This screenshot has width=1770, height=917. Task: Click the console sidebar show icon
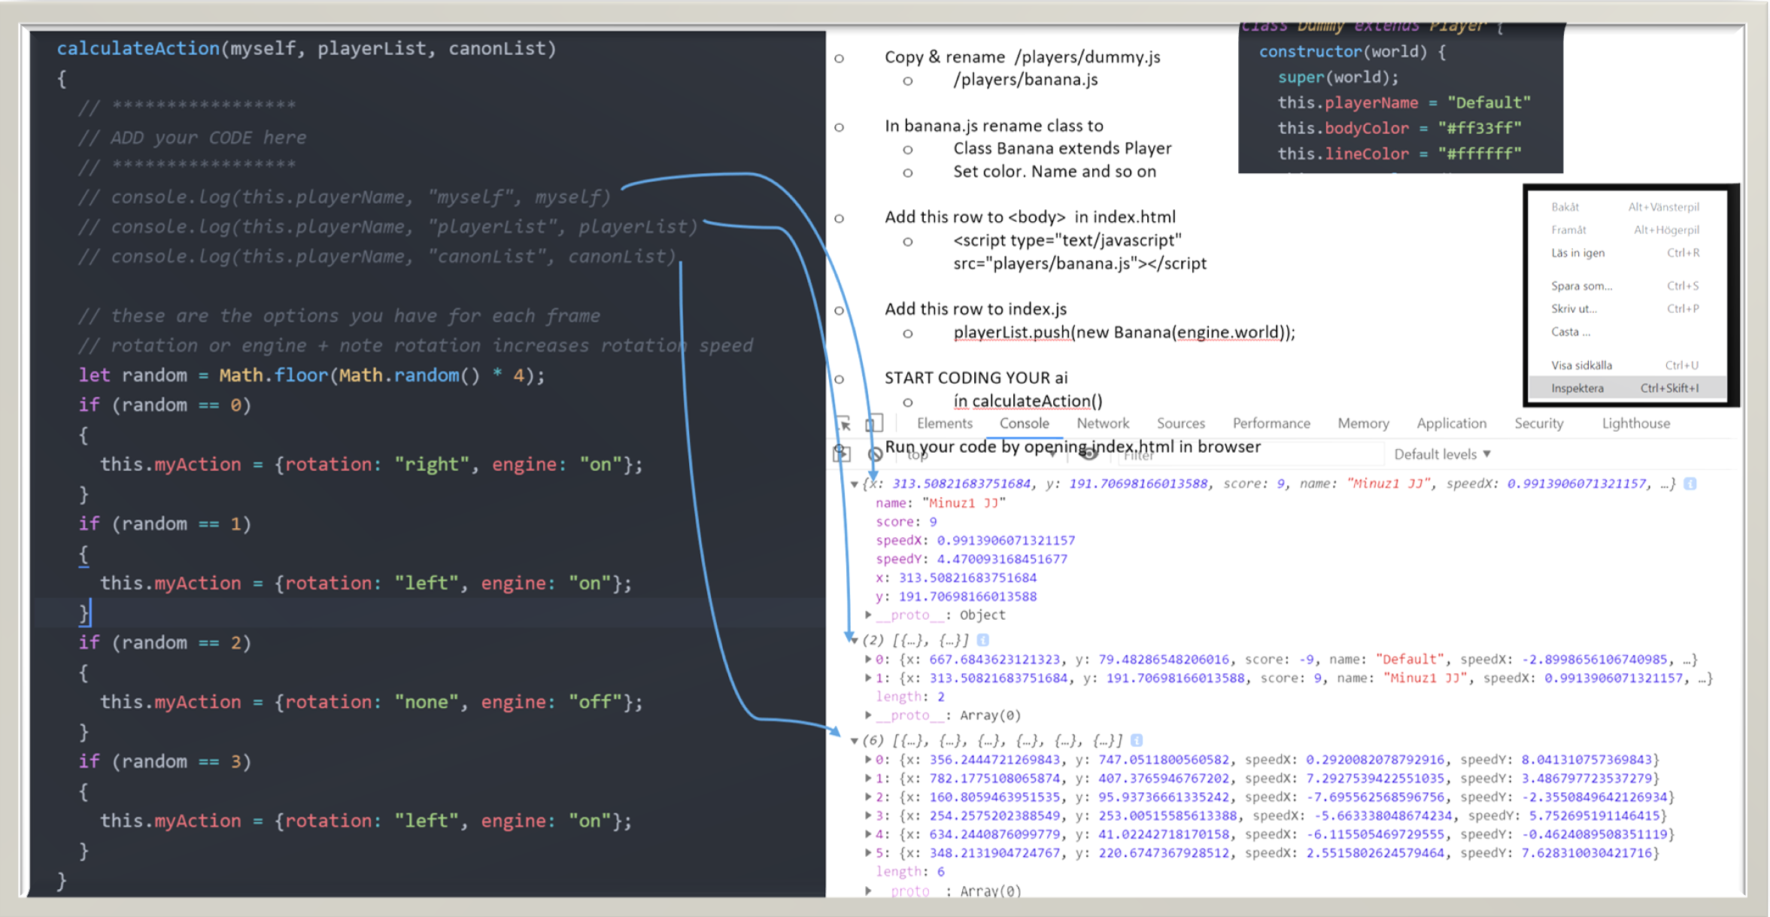[x=842, y=454]
